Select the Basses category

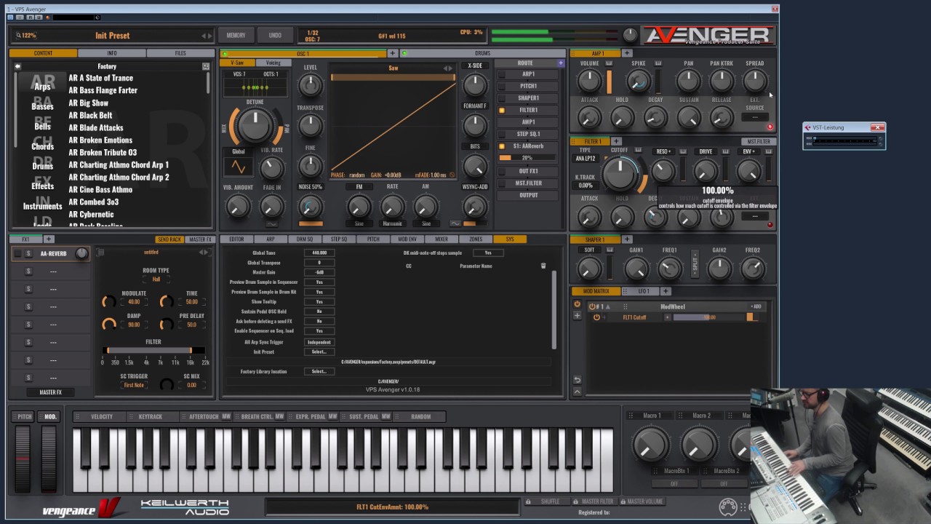click(x=42, y=106)
